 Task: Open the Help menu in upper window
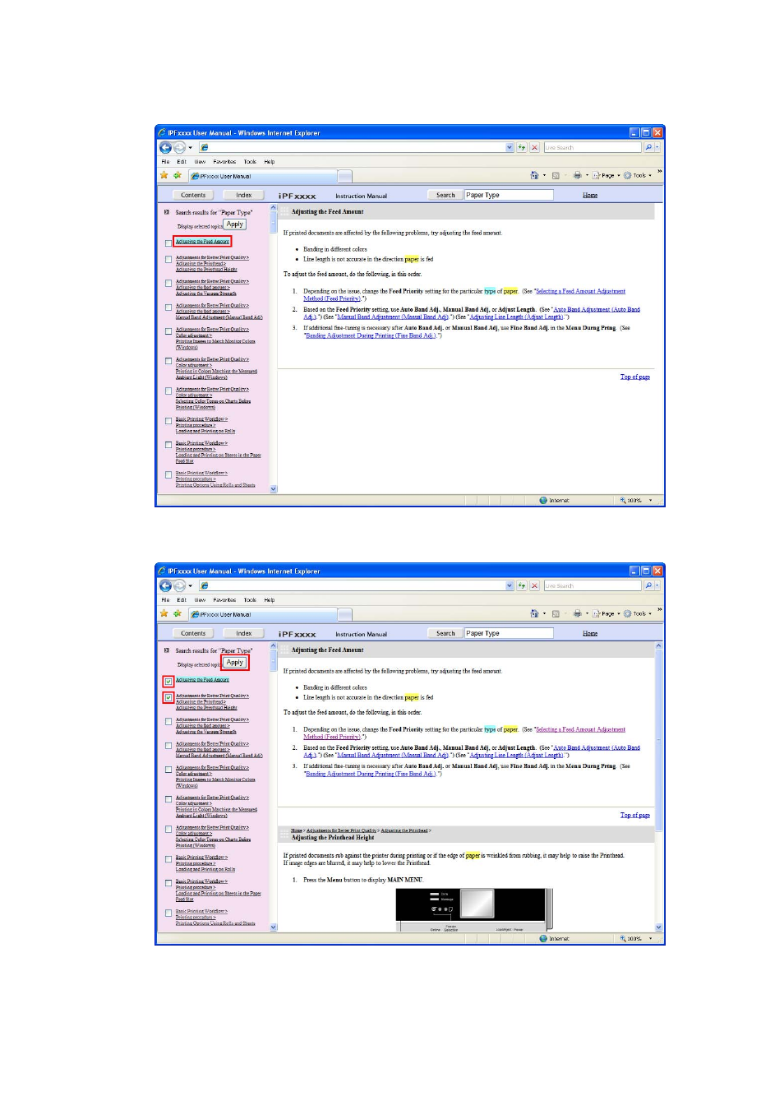pos(270,162)
